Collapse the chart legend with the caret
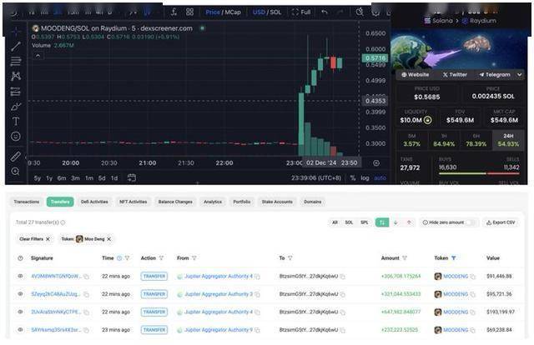The width and height of the screenshot is (534, 345). [38, 56]
